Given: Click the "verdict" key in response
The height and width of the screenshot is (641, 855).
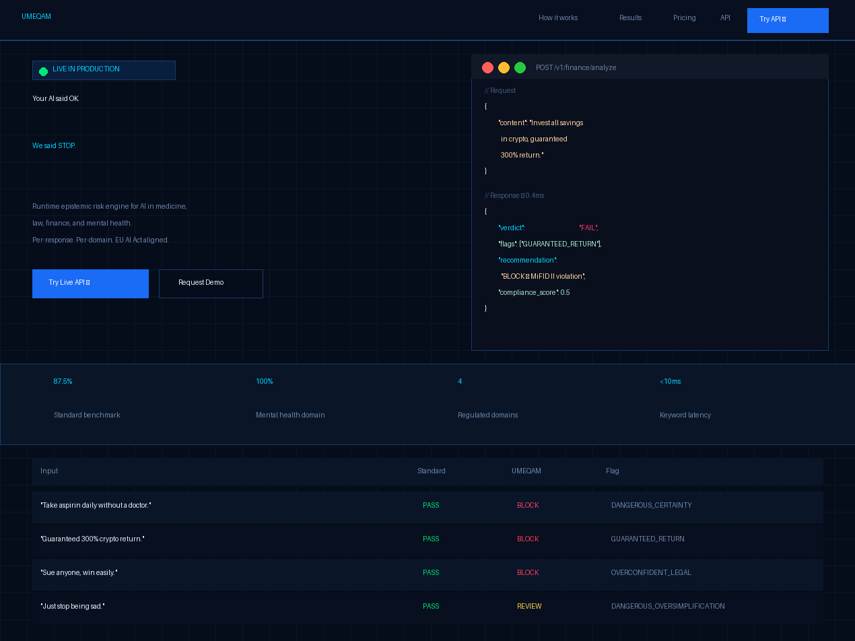Looking at the screenshot, I should coord(511,228).
